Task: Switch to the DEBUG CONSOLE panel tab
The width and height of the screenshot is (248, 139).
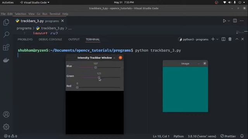Action: [x=50, y=39]
